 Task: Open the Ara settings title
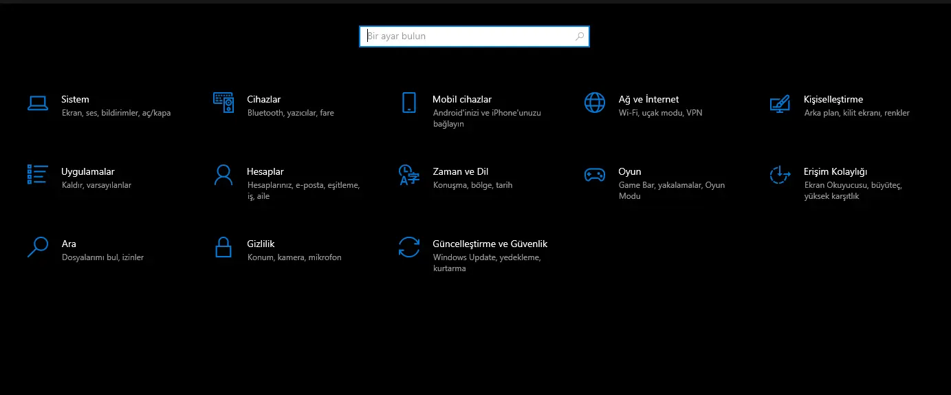[69, 244]
